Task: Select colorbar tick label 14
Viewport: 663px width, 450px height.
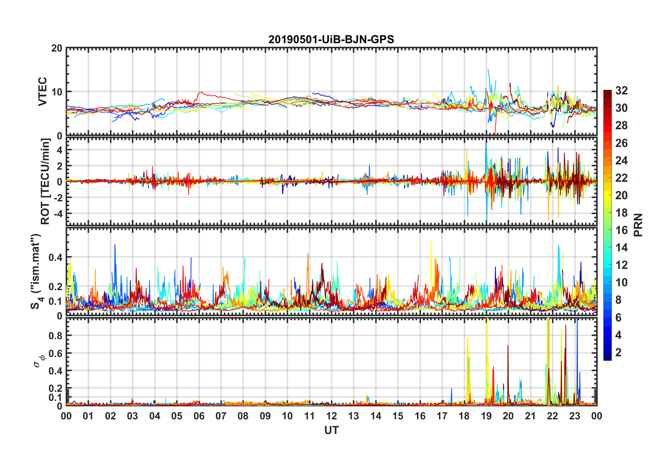Action: click(x=621, y=248)
